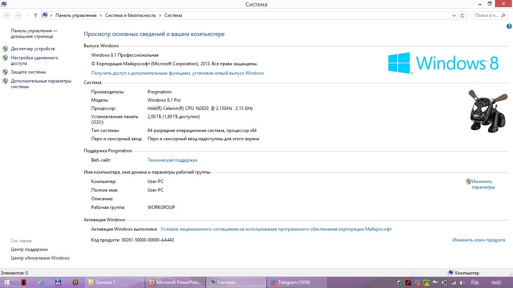Open Microsoft license agreement terms link
The width and height of the screenshot is (513, 288).
click(276, 229)
